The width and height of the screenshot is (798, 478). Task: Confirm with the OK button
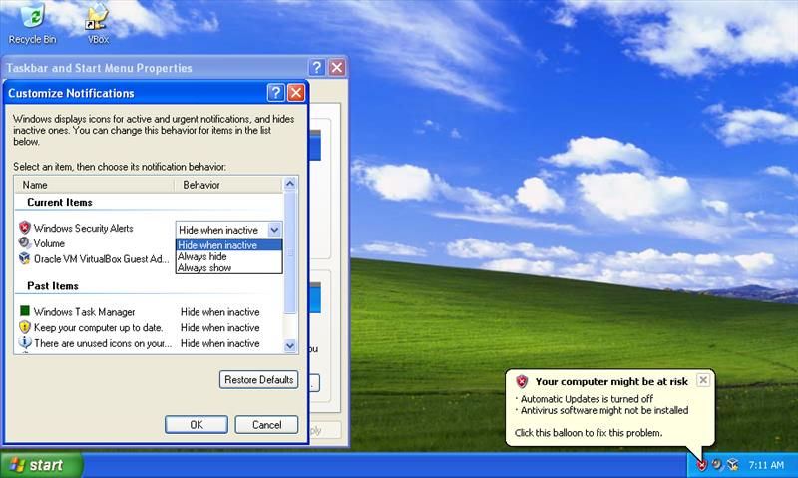click(x=197, y=425)
